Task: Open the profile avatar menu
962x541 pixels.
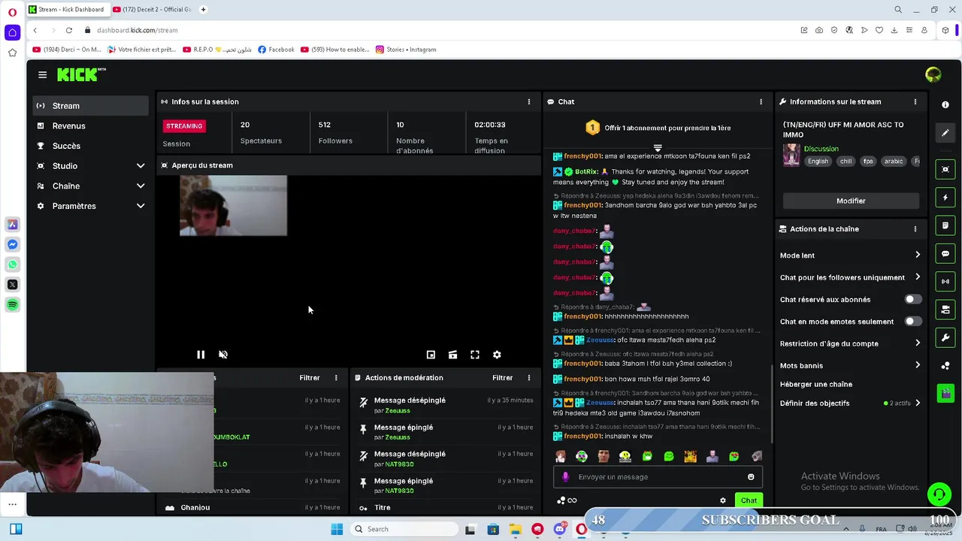Action: (933, 74)
